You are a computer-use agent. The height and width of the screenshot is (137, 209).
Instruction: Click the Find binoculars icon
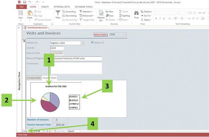pyautogui.click(x=136, y=13)
